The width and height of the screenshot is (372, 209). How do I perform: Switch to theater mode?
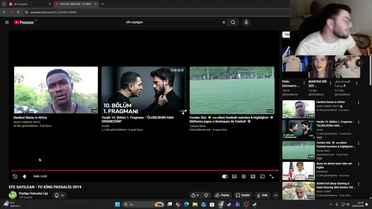(x=253, y=176)
